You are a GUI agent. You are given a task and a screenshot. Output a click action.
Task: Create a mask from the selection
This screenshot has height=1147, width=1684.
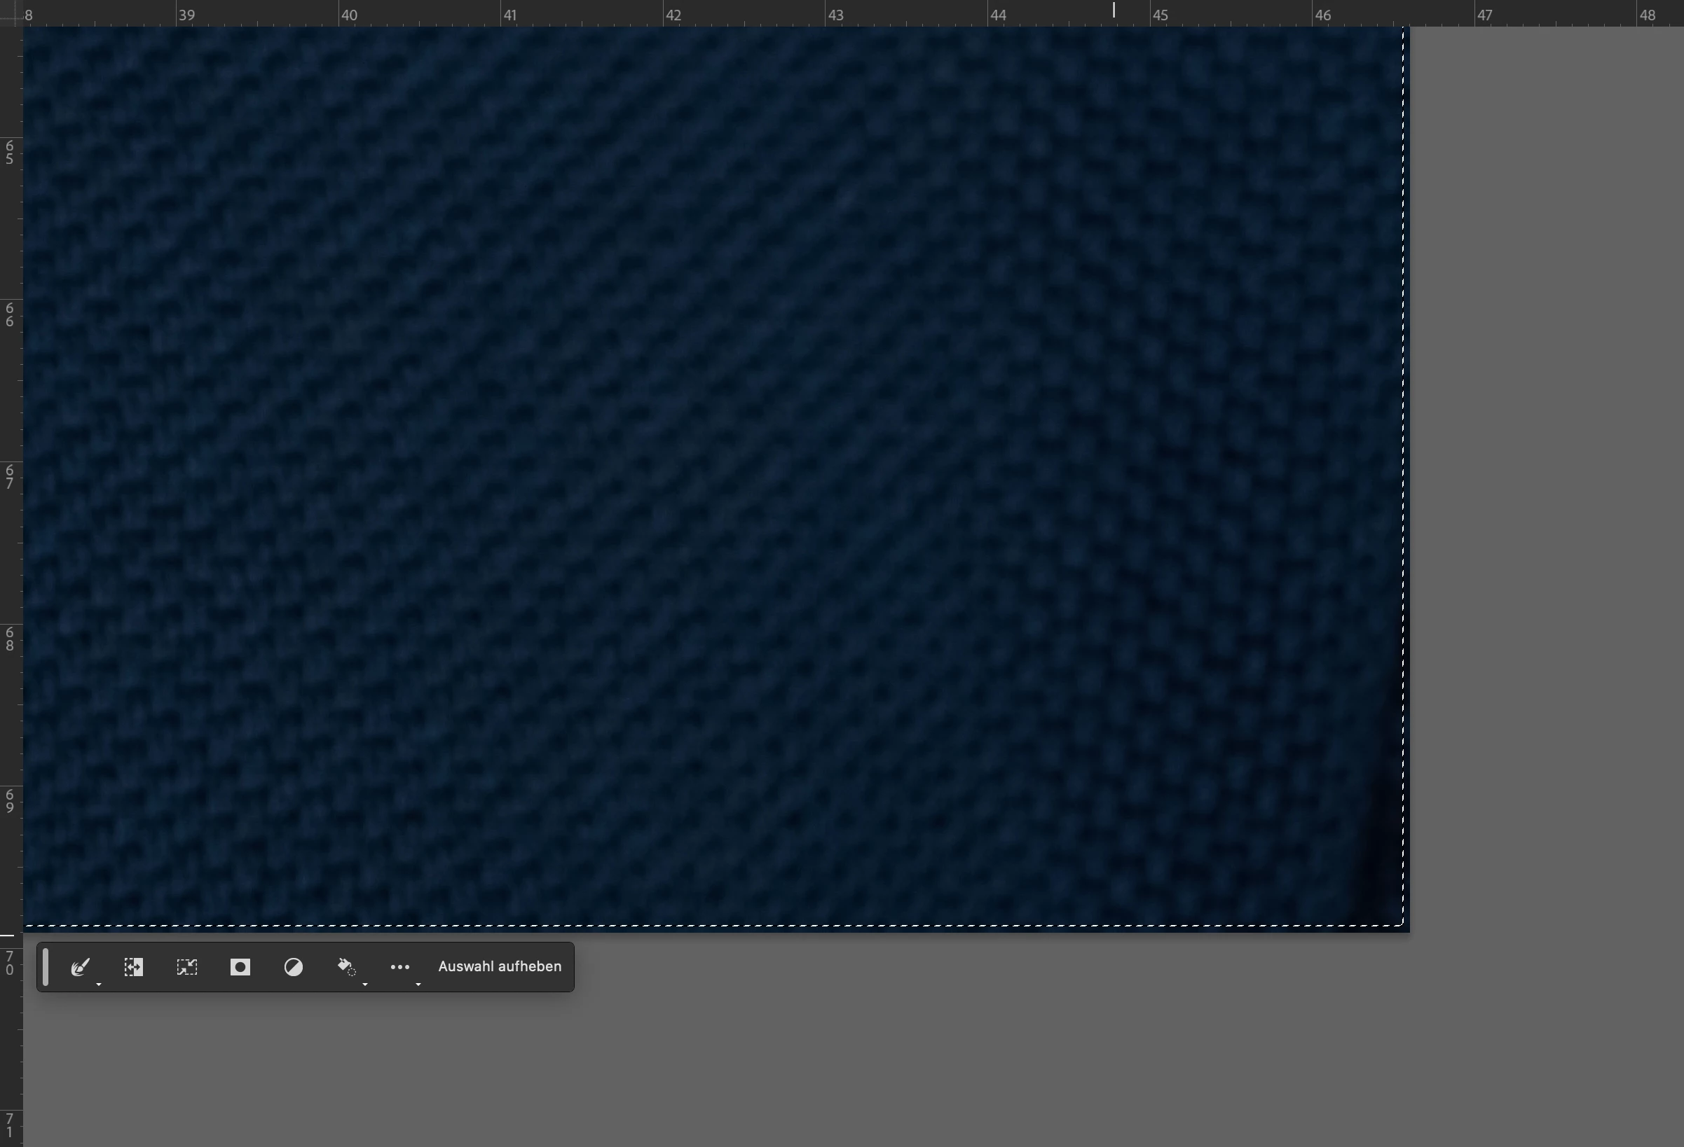pyautogui.click(x=240, y=967)
